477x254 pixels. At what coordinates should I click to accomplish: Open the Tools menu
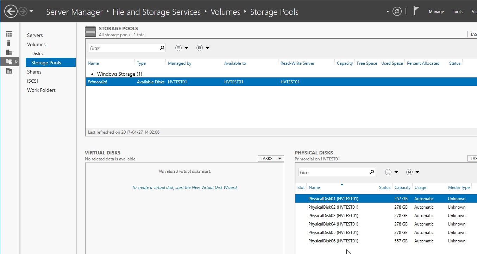(x=457, y=11)
